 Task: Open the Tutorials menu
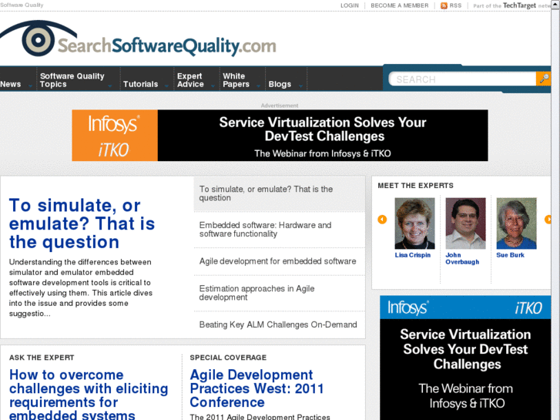pyautogui.click(x=140, y=84)
